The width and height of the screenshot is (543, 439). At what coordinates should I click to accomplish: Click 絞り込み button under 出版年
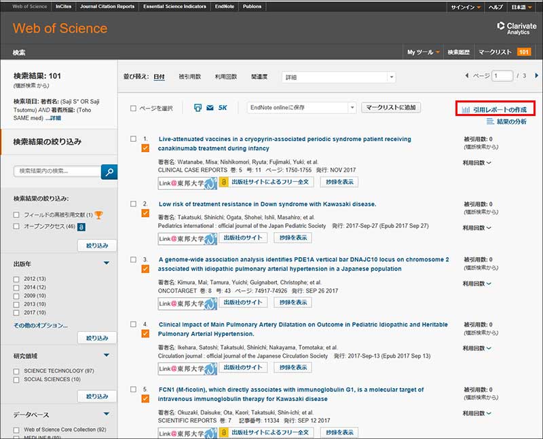pyautogui.click(x=97, y=337)
